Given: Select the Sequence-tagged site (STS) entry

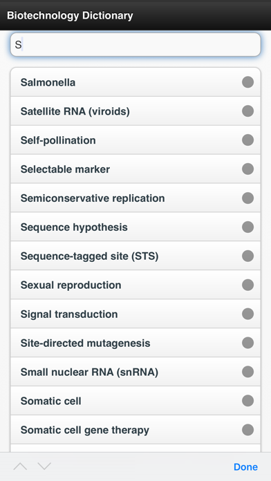Looking at the screenshot, I should coord(135,256).
